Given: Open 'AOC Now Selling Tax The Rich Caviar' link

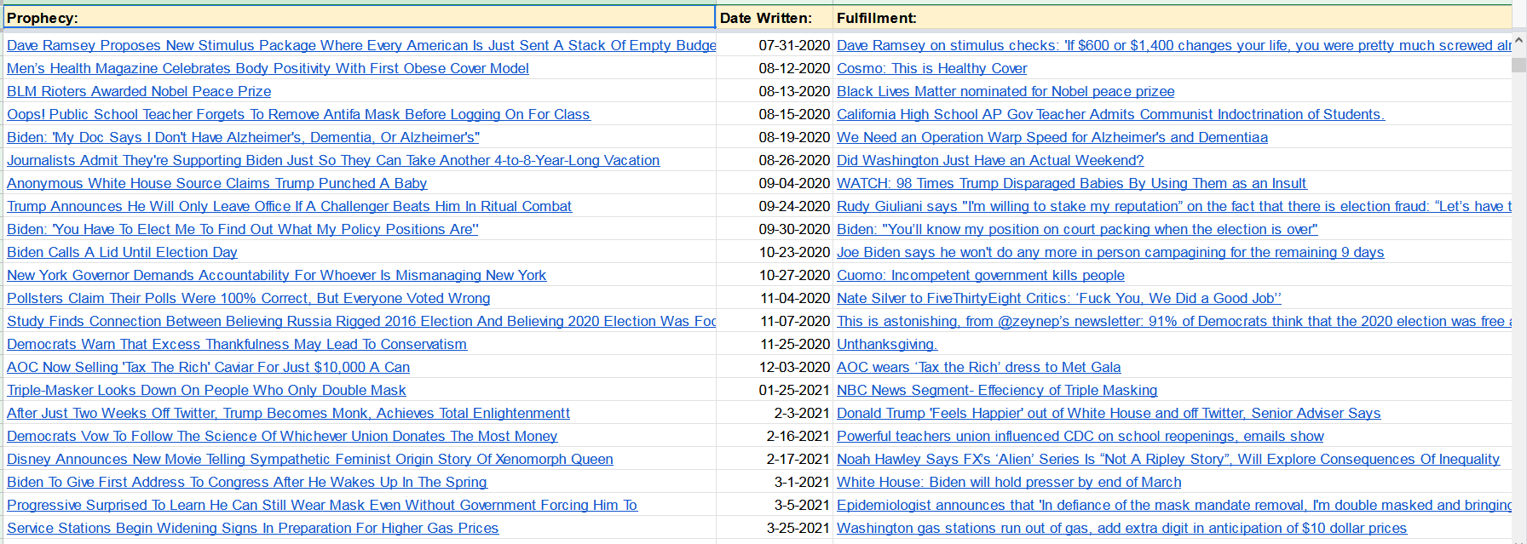Looking at the screenshot, I should click(x=208, y=368).
